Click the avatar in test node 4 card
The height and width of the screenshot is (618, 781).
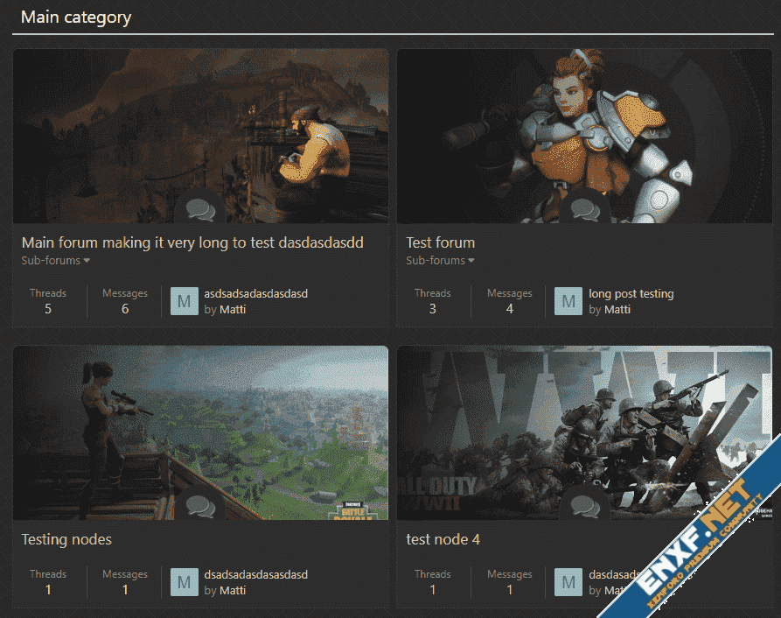point(568,582)
